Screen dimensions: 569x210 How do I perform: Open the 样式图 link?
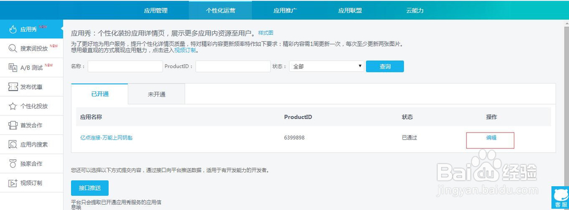point(266,33)
